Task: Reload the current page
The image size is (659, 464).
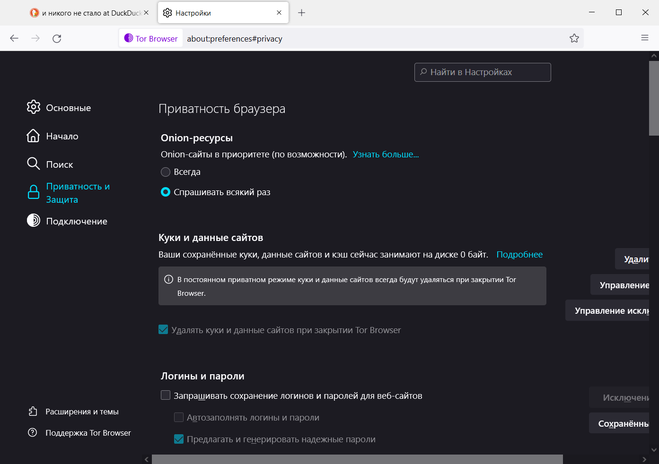Action: (57, 38)
